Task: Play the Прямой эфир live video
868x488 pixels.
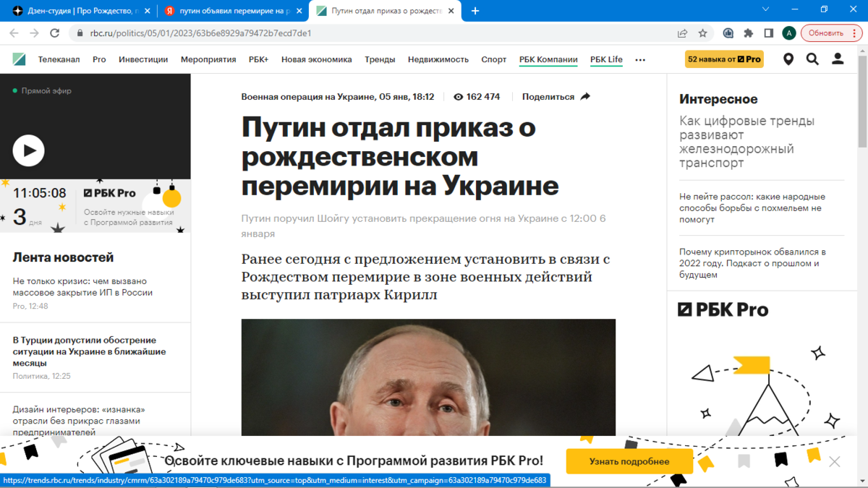Action: click(29, 150)
